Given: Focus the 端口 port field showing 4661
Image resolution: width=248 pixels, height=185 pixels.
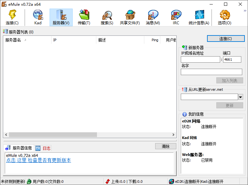Looking at the screenshot, I should point(232,59).
